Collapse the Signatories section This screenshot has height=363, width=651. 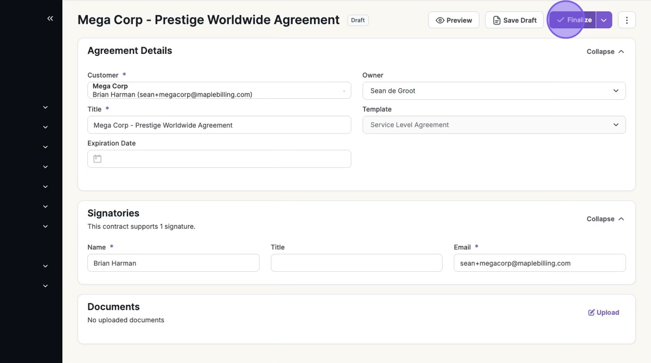tap(605, 219)
